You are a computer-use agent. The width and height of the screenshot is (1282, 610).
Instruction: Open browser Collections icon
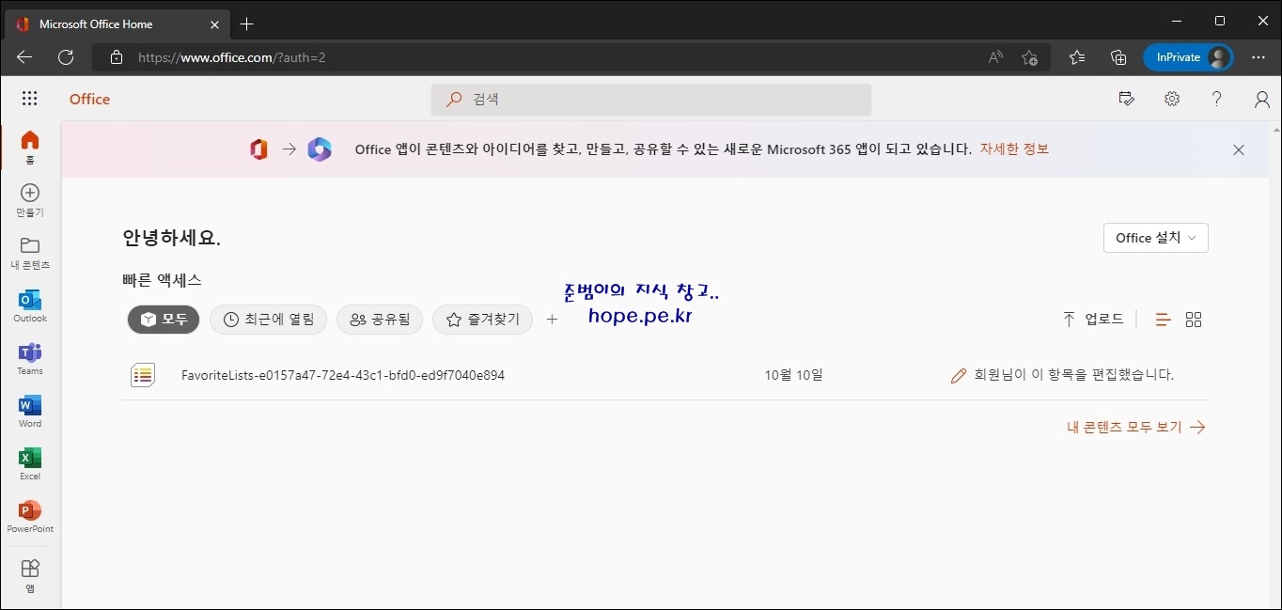point(1118,57)
